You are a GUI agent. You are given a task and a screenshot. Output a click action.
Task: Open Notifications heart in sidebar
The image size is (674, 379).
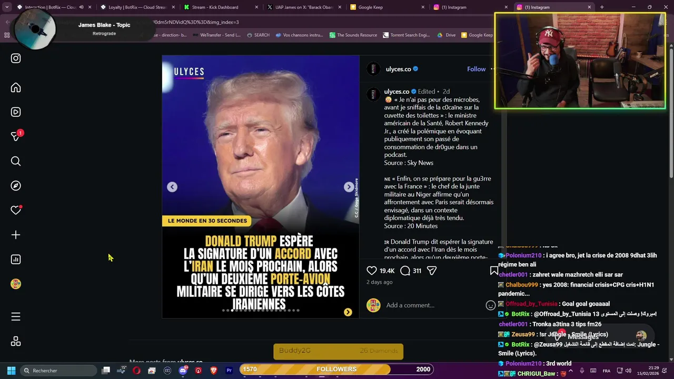pyautogui.click(x=16, y=210)
